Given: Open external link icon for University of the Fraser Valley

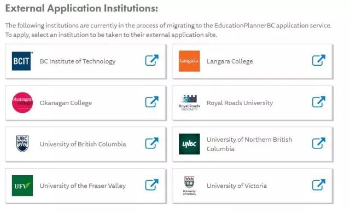Looking at the screenshot, I should pyautogui.click(x=152, y=185).
